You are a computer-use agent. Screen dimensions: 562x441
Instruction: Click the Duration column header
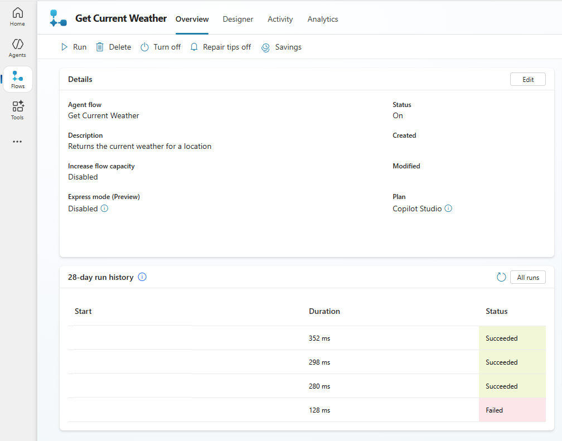coord(324,311)
